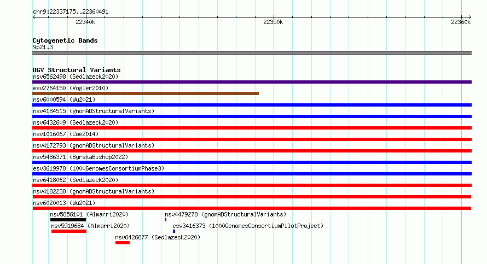Select the red nsv1016067 variant bar

coord(252,139)
